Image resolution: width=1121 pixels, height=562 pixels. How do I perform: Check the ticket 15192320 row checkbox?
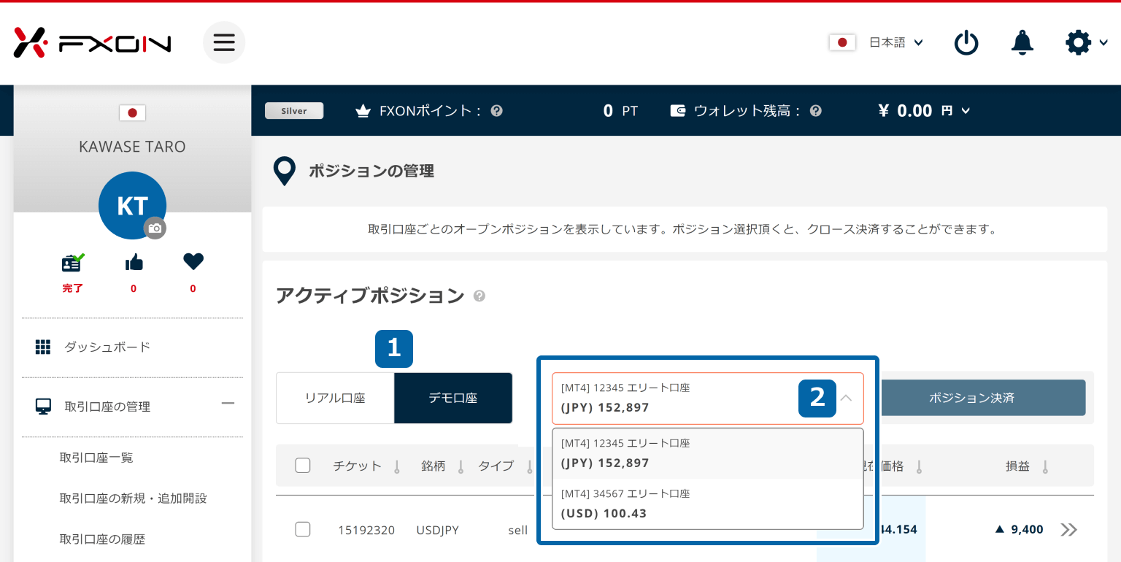tap(303, 530)
